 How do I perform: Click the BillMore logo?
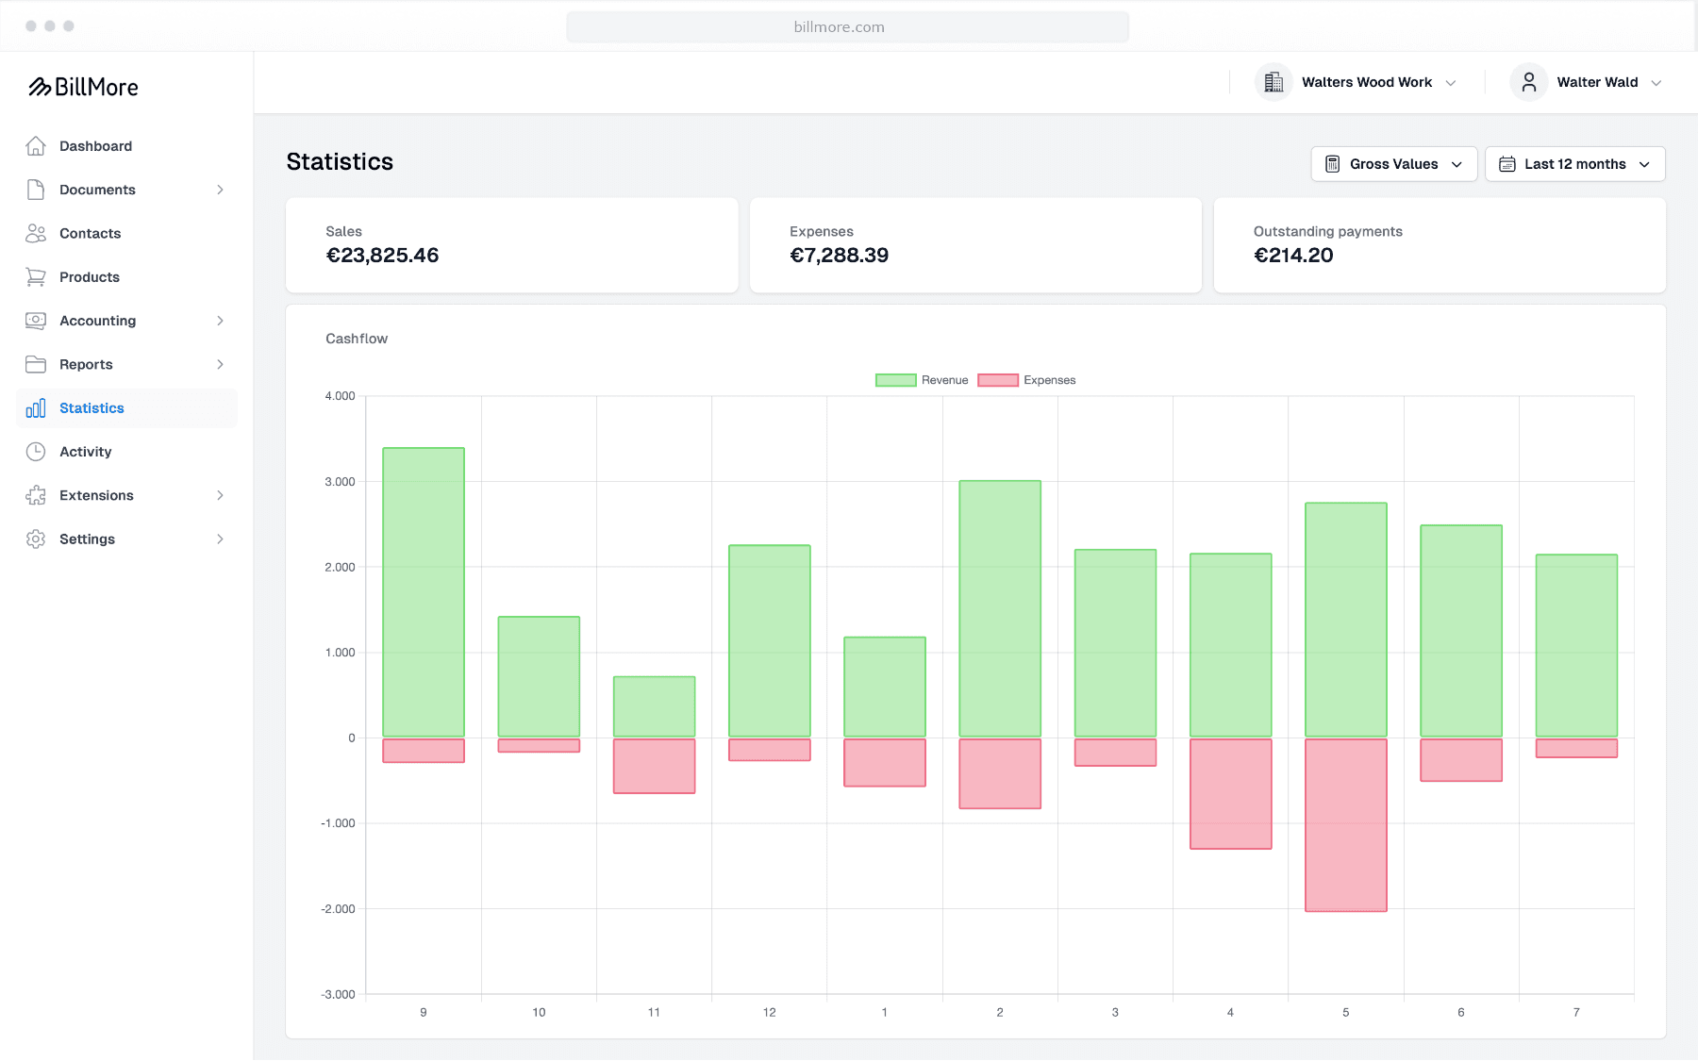click(83, 87)
